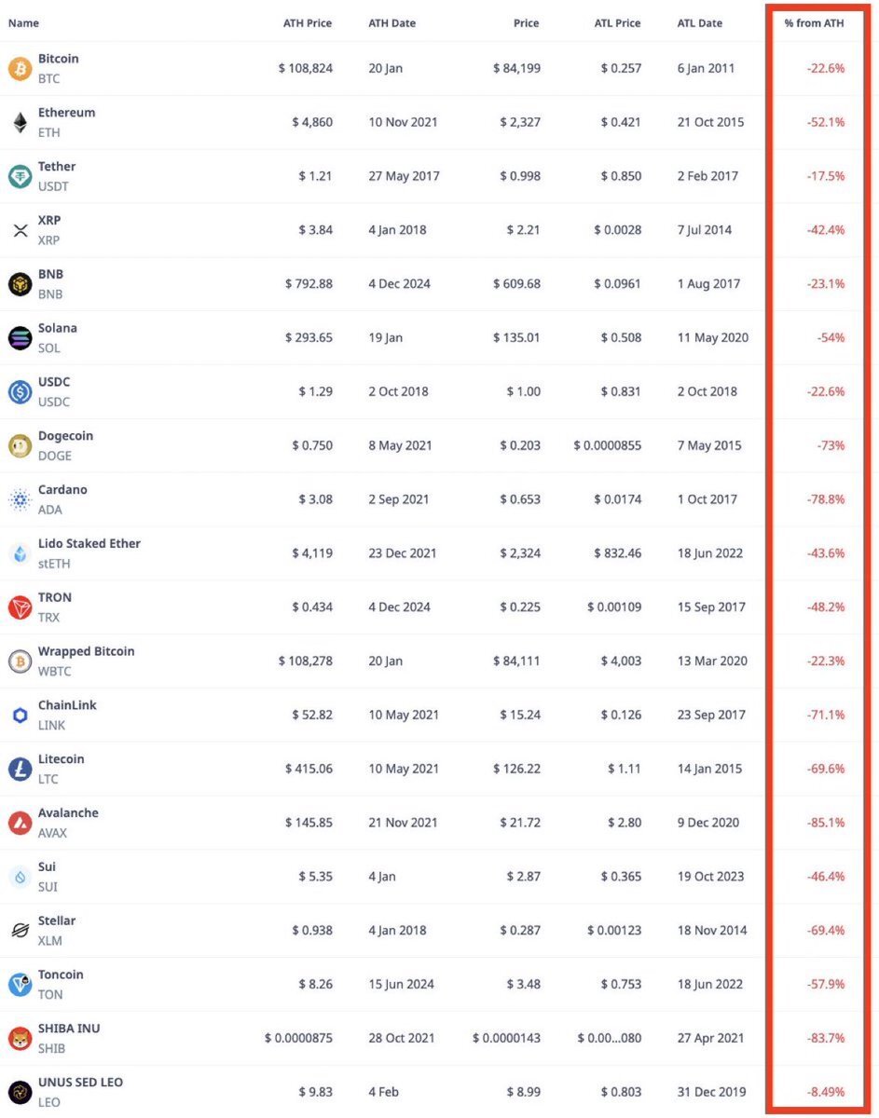Sort by the ATL Date column header

pyautogui.click(x=699, y=23)
